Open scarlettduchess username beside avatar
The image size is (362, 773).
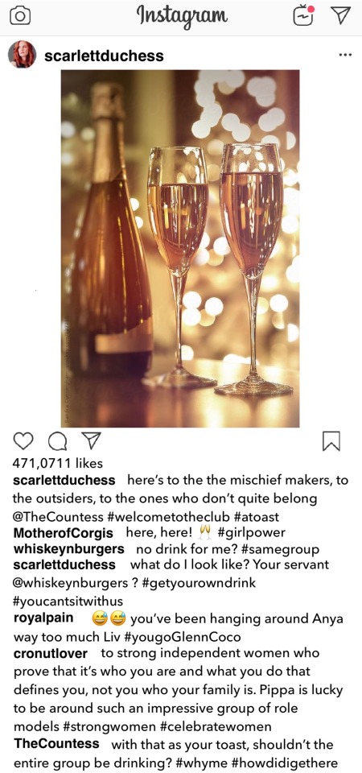coord(104,56)
